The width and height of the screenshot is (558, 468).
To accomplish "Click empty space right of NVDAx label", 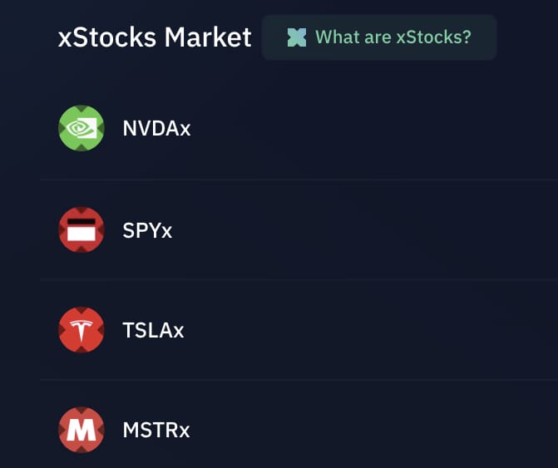I will click(x=373, y=128).
